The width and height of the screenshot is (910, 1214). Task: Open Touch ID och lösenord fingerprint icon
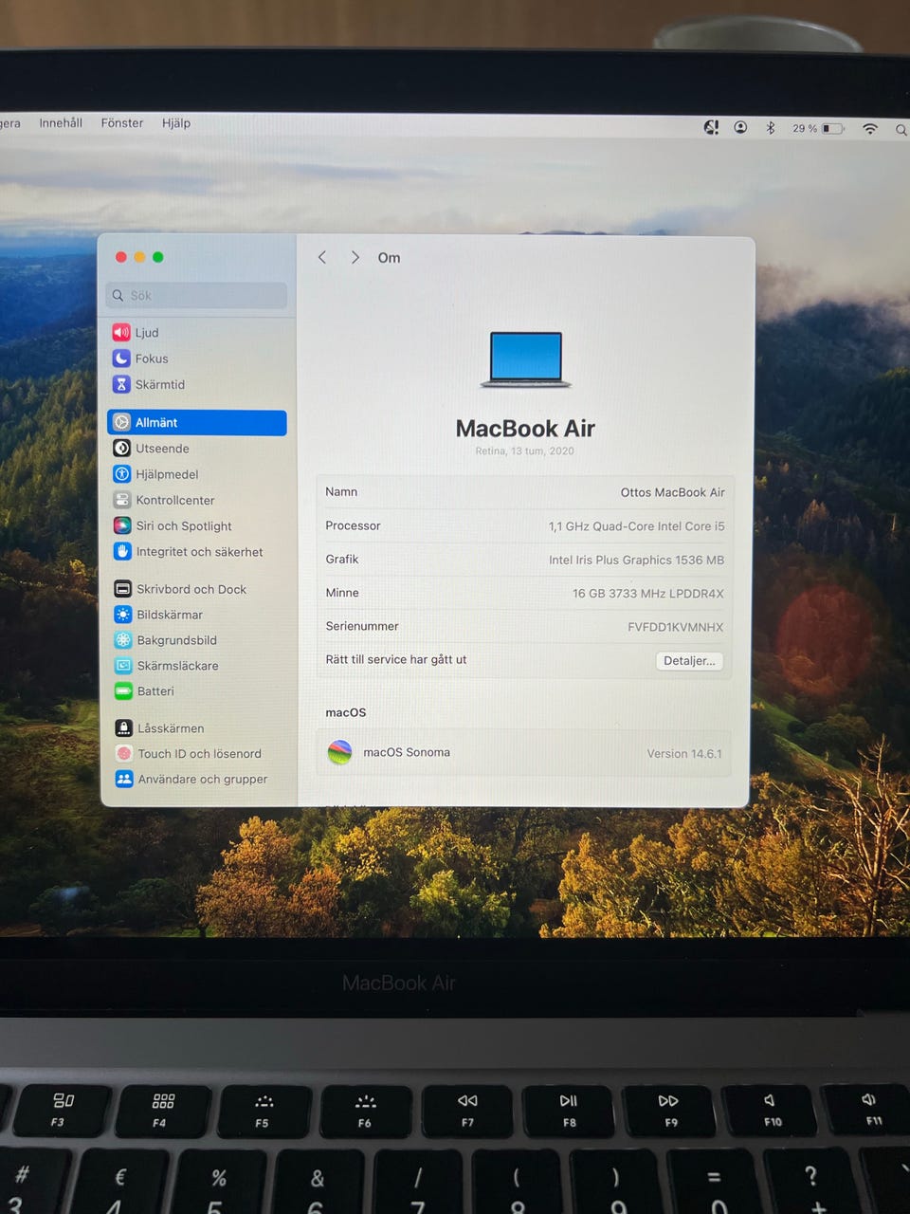pyautogui.click(x=124, y=754)
